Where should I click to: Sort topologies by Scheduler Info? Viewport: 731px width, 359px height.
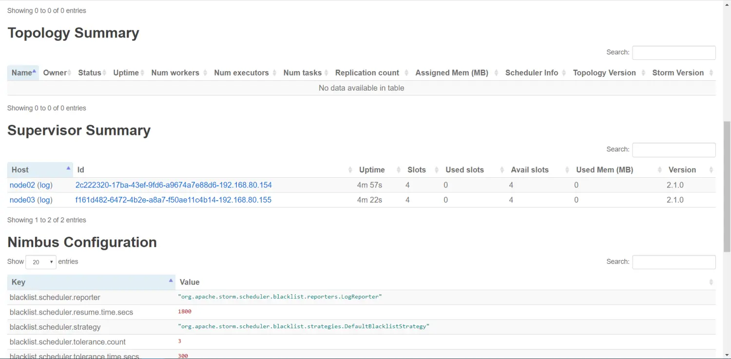coord(536,73)
